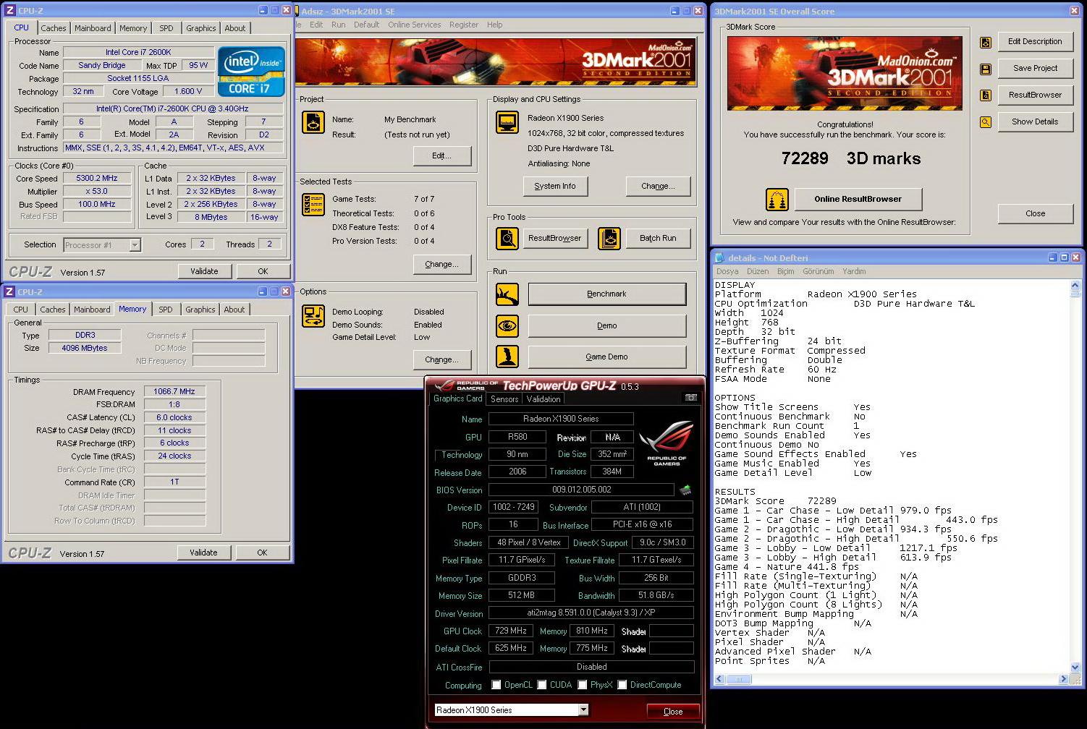Click Change... in Options section
This screenshot has height=729, width=1087.
click(x=441, y=359)
